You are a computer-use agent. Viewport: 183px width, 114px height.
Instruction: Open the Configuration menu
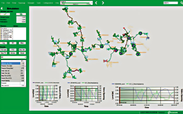(48, 3)
